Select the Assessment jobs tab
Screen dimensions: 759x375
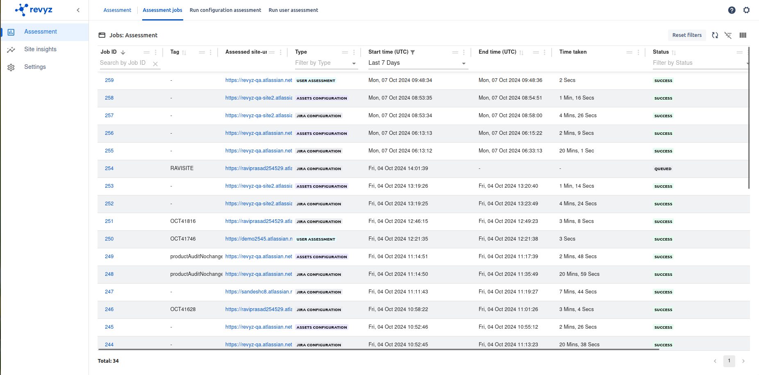(162, 10)
